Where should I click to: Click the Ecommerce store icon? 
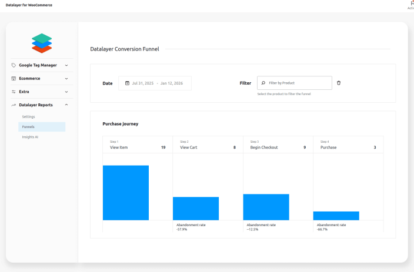coord(14,78)
